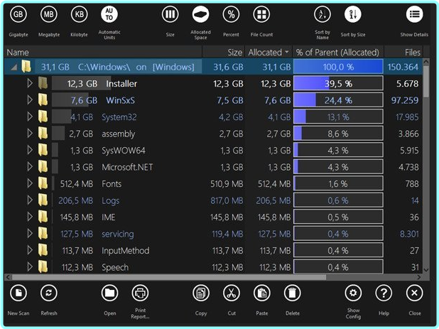Open Print Report
439x329 pixels.
tap(140, 293)
